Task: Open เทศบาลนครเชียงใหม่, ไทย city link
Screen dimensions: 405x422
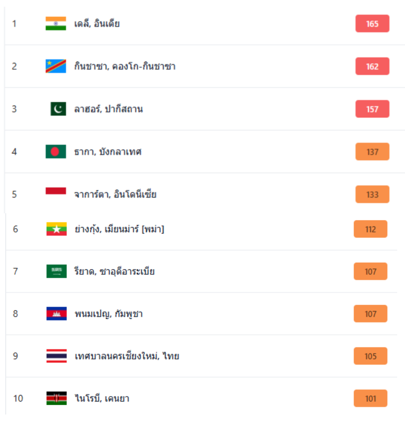Action: 127,356
